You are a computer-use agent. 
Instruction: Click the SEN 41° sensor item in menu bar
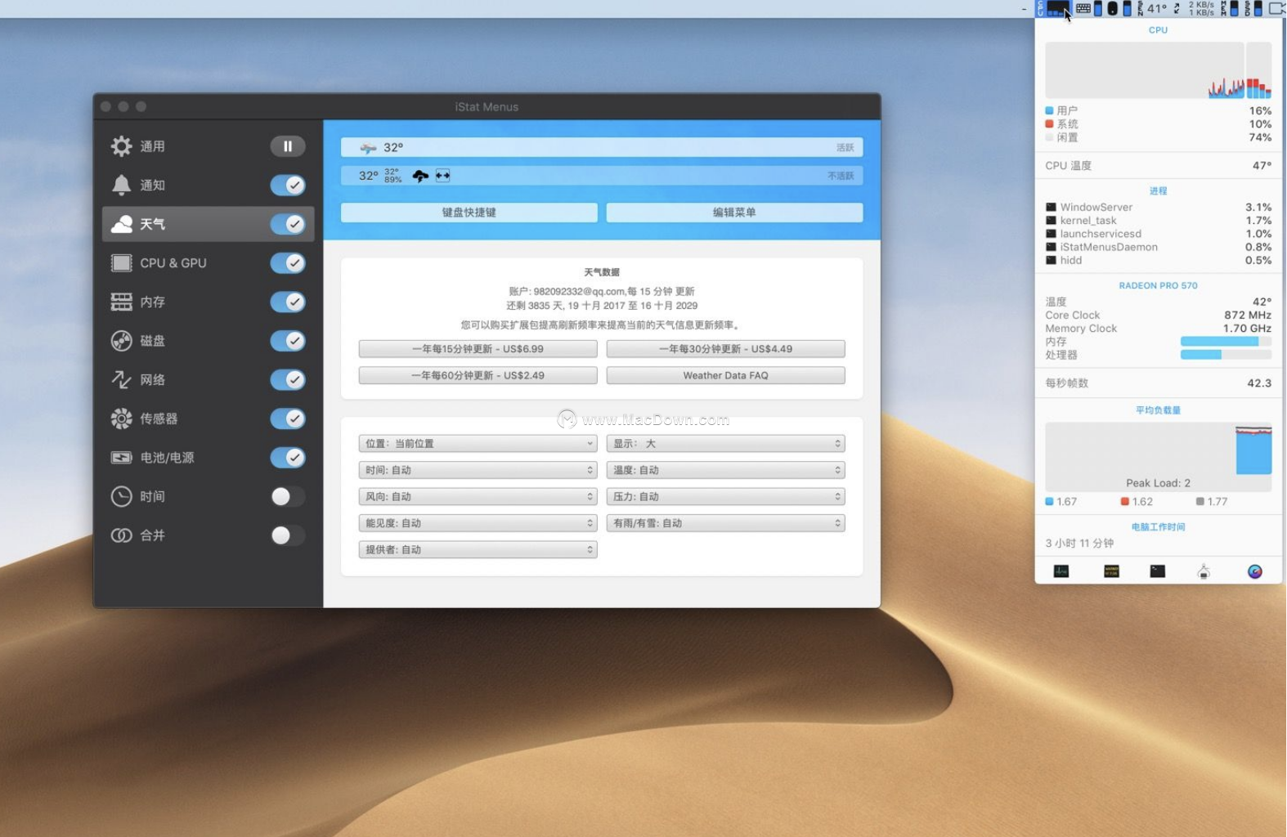point(1152,9)
